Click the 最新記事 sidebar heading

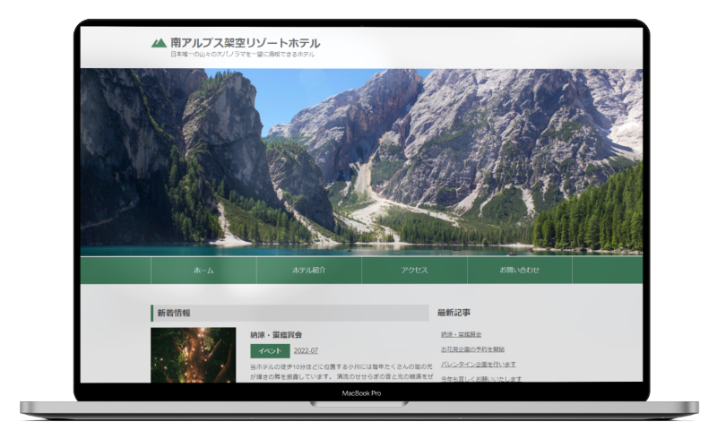[453, 313]
